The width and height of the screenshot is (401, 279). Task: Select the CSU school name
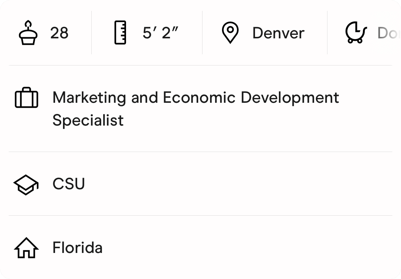69,184
